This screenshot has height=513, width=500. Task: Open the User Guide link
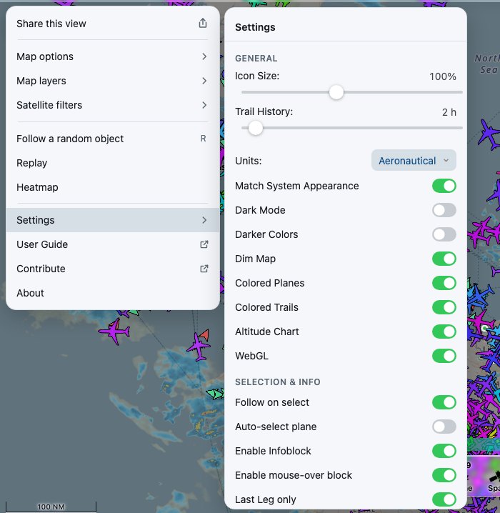click(112, 244)
